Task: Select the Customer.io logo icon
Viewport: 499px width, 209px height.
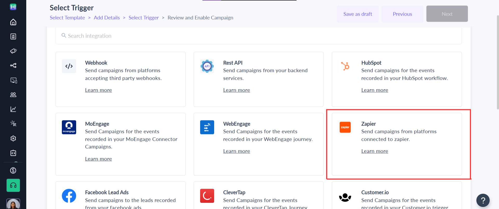Action: pyautogui.click(x=345, y=197)
